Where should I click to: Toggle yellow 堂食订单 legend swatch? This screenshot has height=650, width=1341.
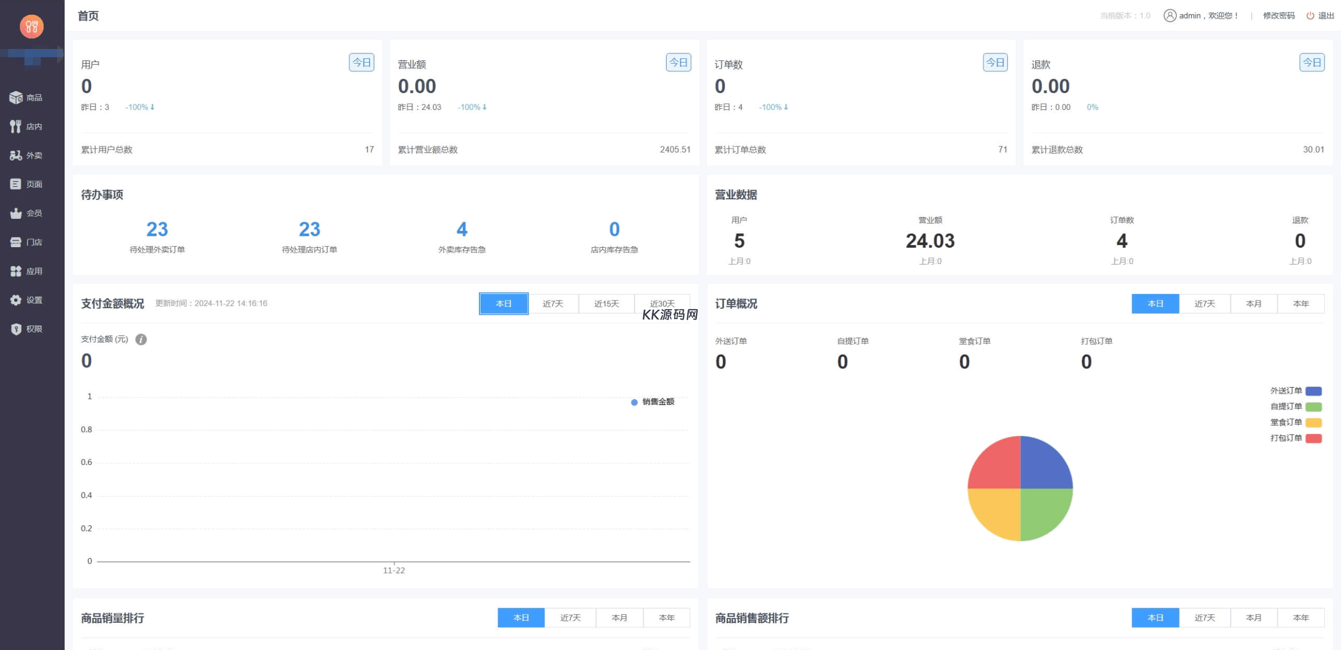pos(1314,422)
